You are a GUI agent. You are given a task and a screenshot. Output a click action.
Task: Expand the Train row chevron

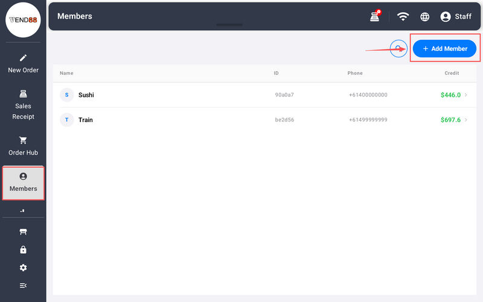[465, 120]
